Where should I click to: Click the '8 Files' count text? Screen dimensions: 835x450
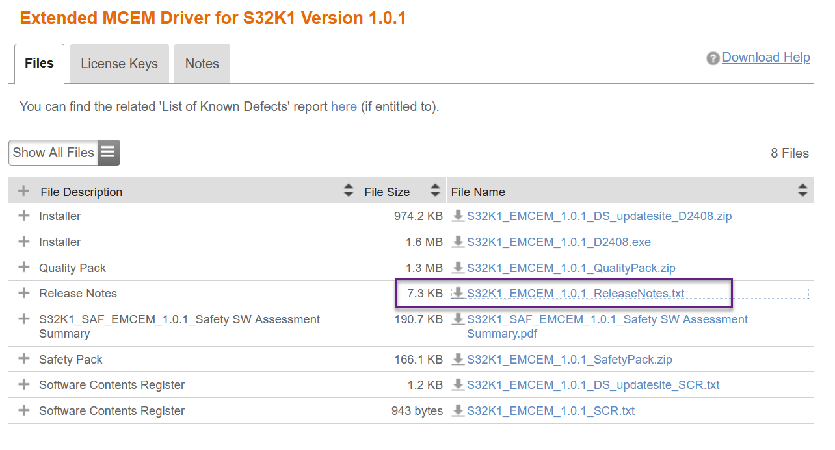tap(789, 153)
